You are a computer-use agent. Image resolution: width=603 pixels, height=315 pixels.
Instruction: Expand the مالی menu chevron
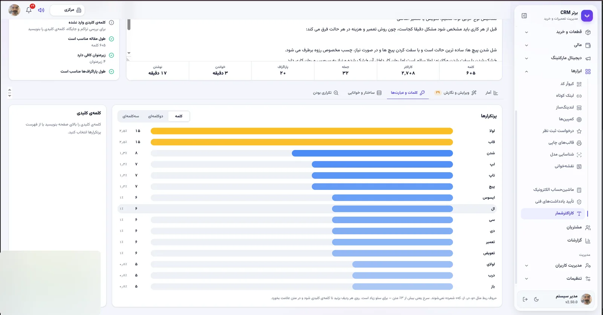click(x=526, y=45)
